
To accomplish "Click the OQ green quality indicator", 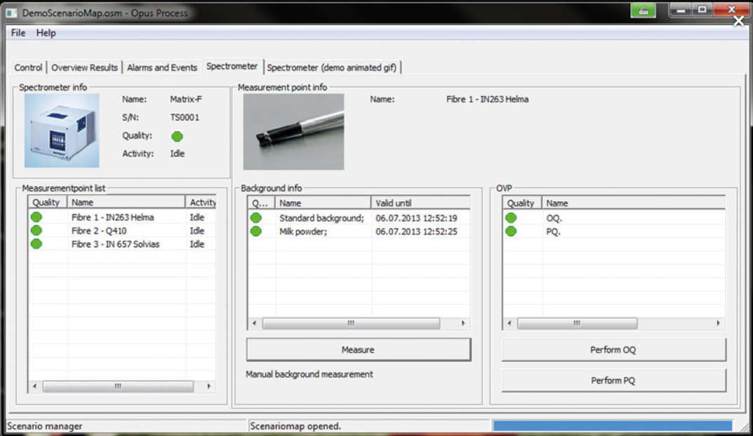I will pyautogui.click(x=511, y=218).
